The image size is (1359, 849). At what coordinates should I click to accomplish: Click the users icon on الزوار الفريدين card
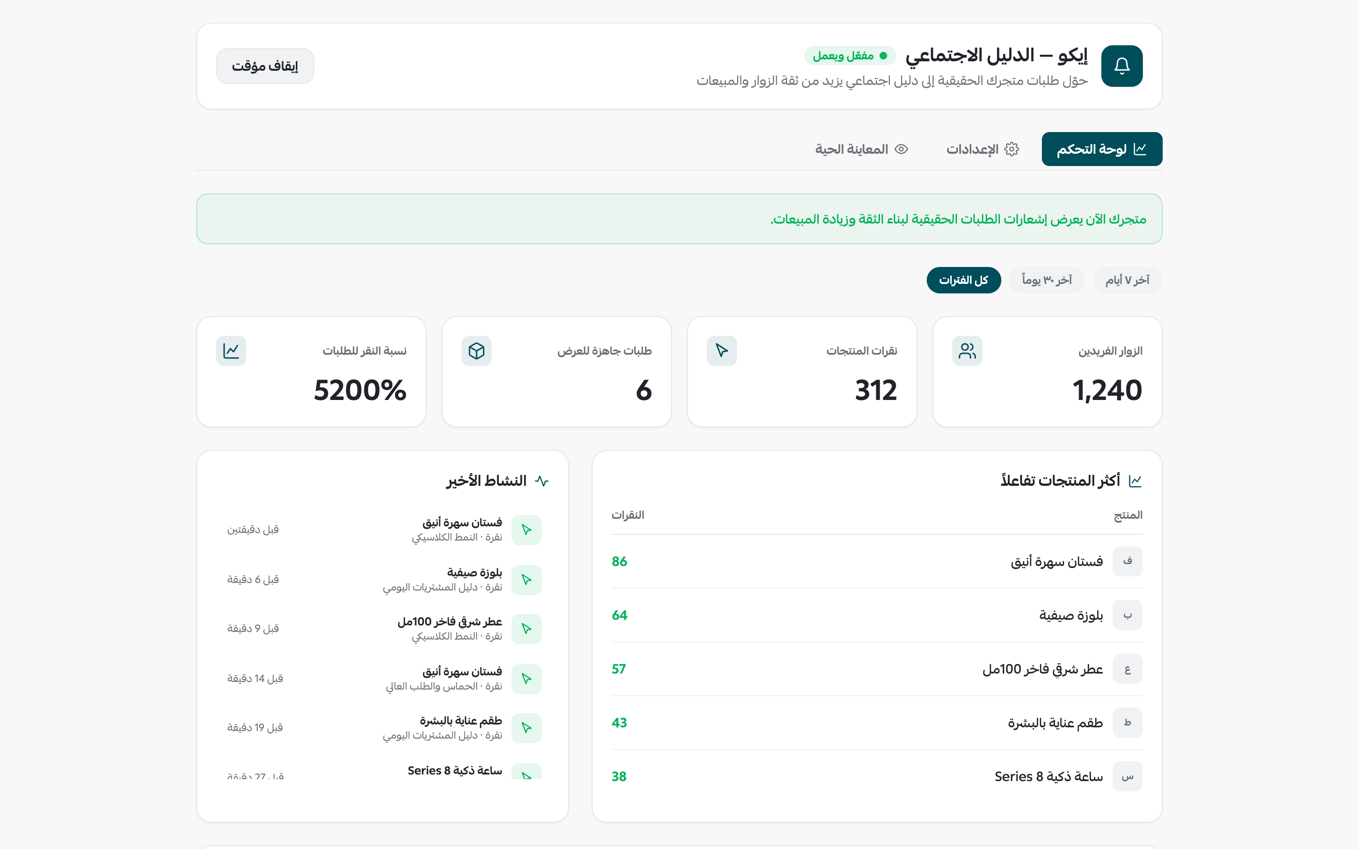(x=967, y=351)
